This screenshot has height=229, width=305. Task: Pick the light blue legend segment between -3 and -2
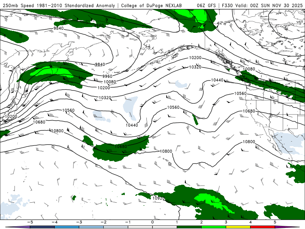tap(91, 227)
